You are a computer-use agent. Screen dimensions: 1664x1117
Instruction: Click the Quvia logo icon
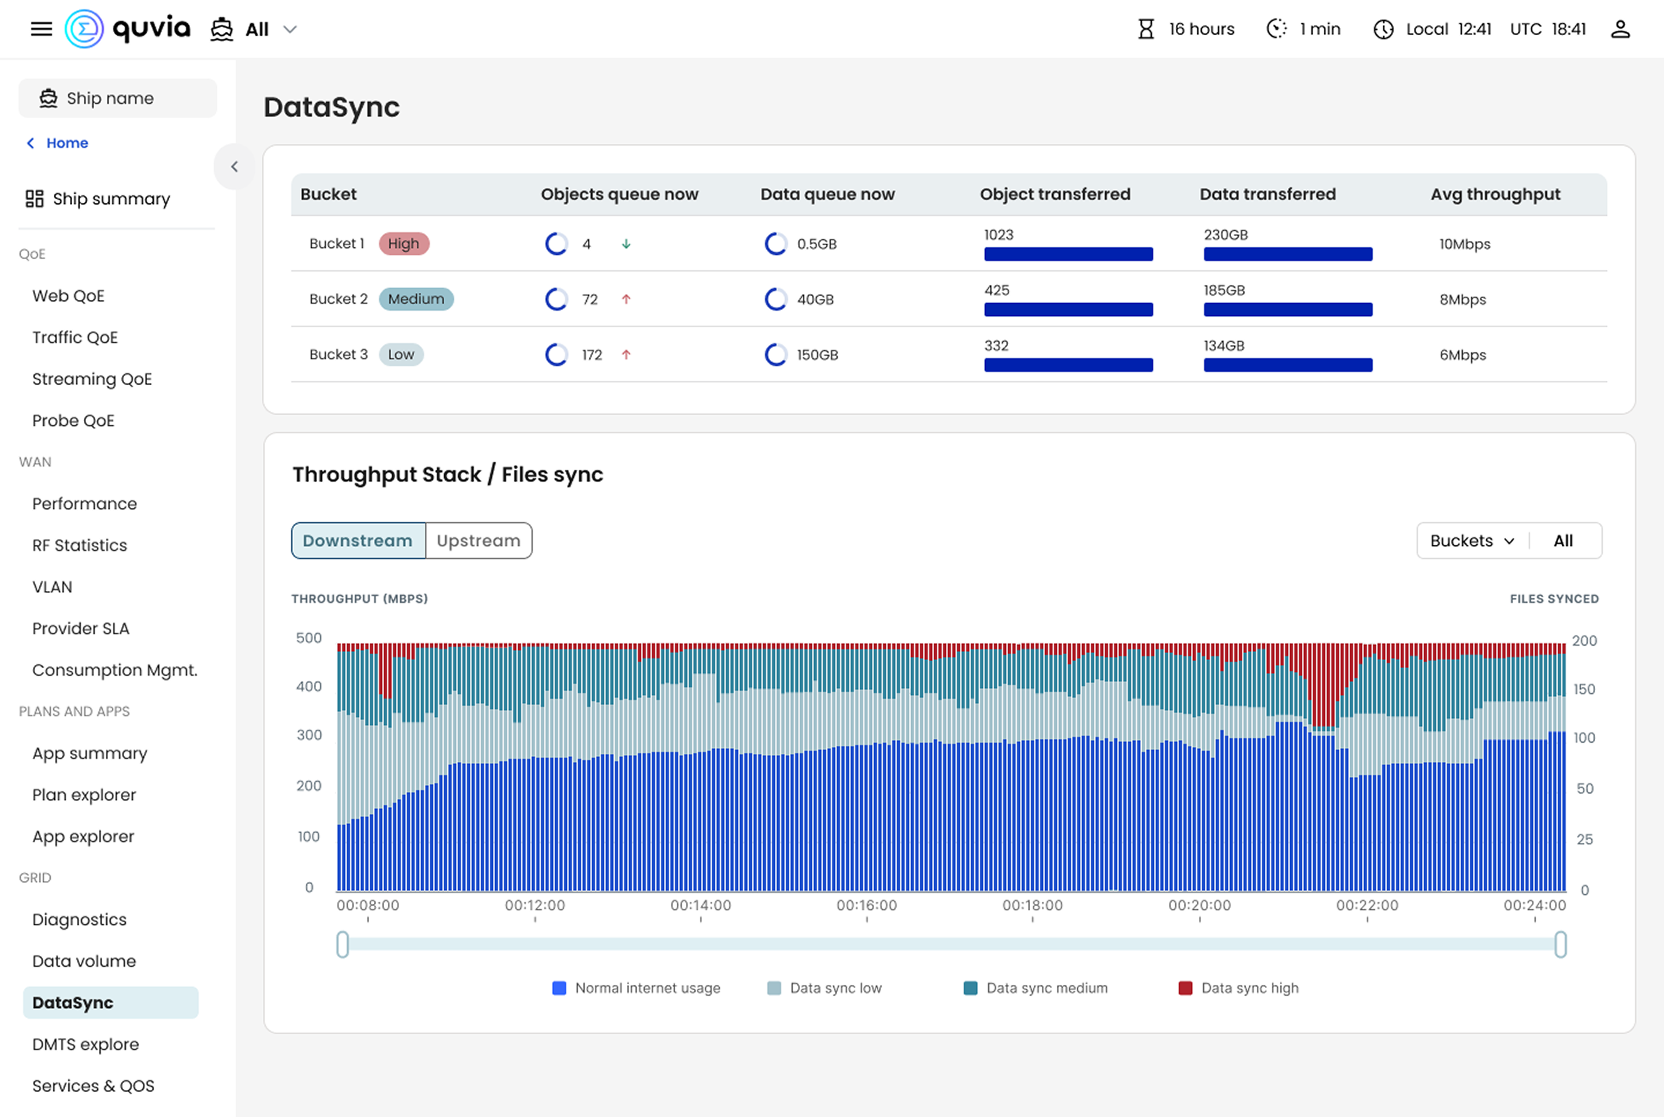tap(84, 29)
